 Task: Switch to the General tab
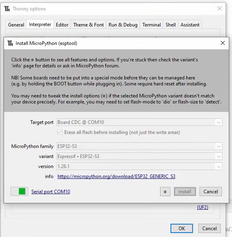[16, 24]
